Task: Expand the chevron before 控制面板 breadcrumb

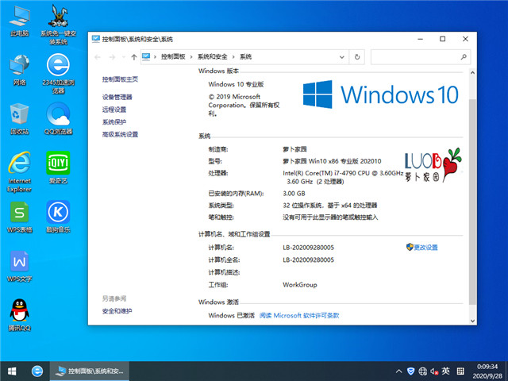Action: point(156,57)
